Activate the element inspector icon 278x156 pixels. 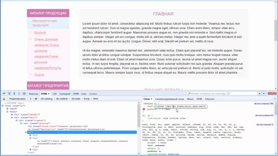[9, 94]
